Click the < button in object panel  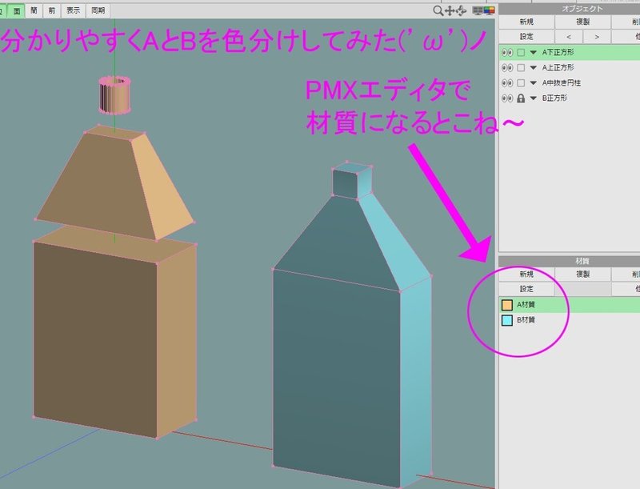pyautogui.click(x=569, y=37)
